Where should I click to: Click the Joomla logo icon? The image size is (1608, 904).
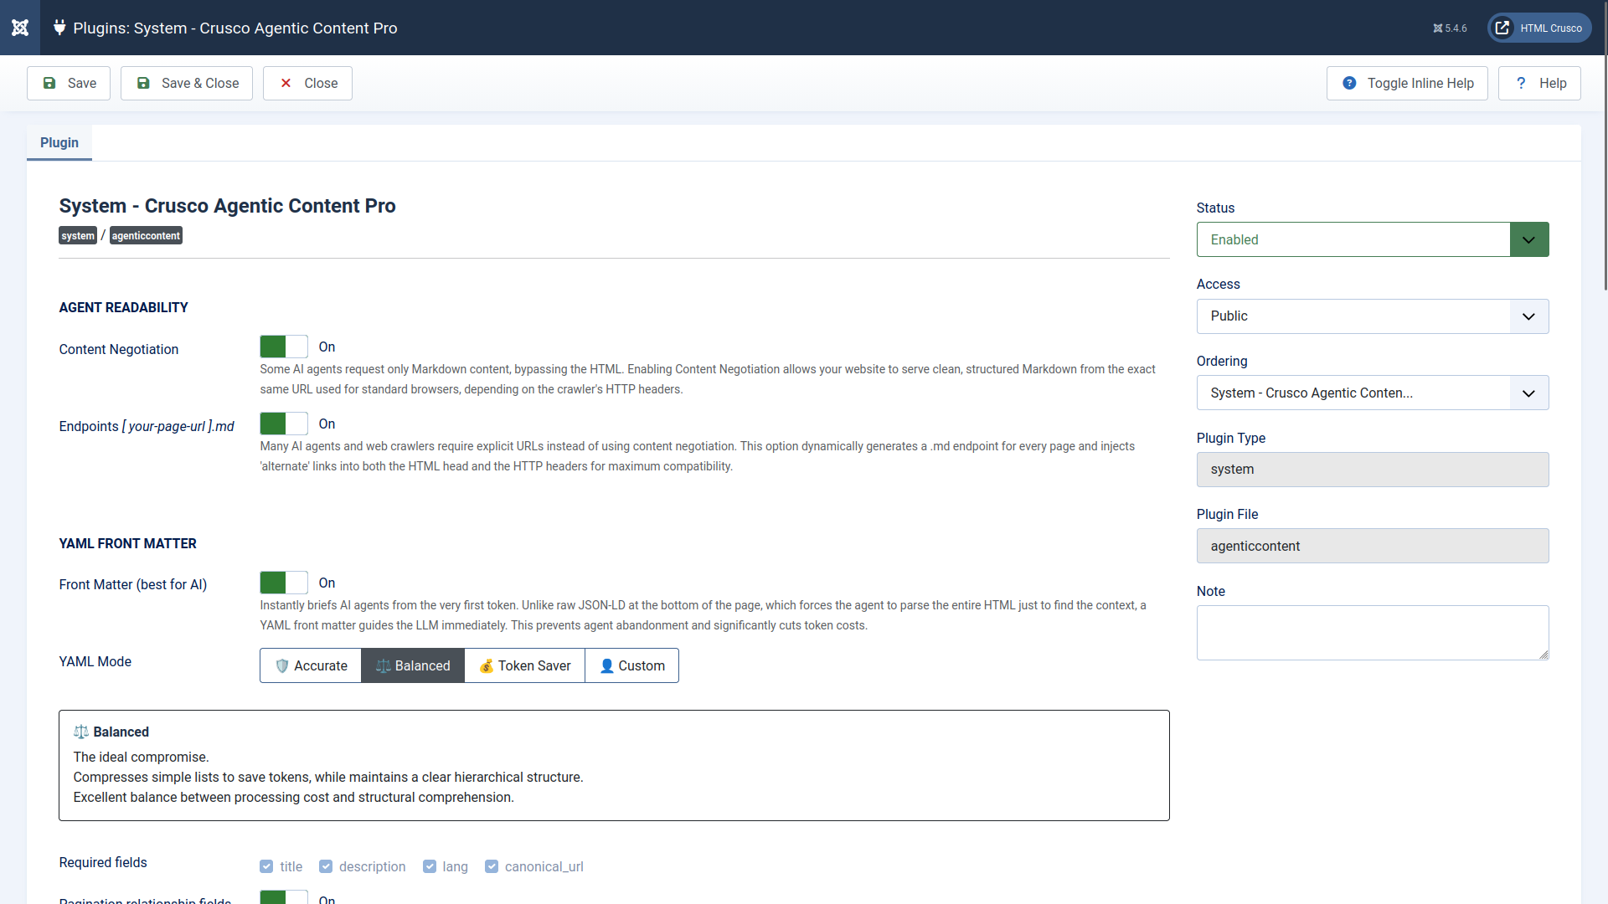(20, 28)
